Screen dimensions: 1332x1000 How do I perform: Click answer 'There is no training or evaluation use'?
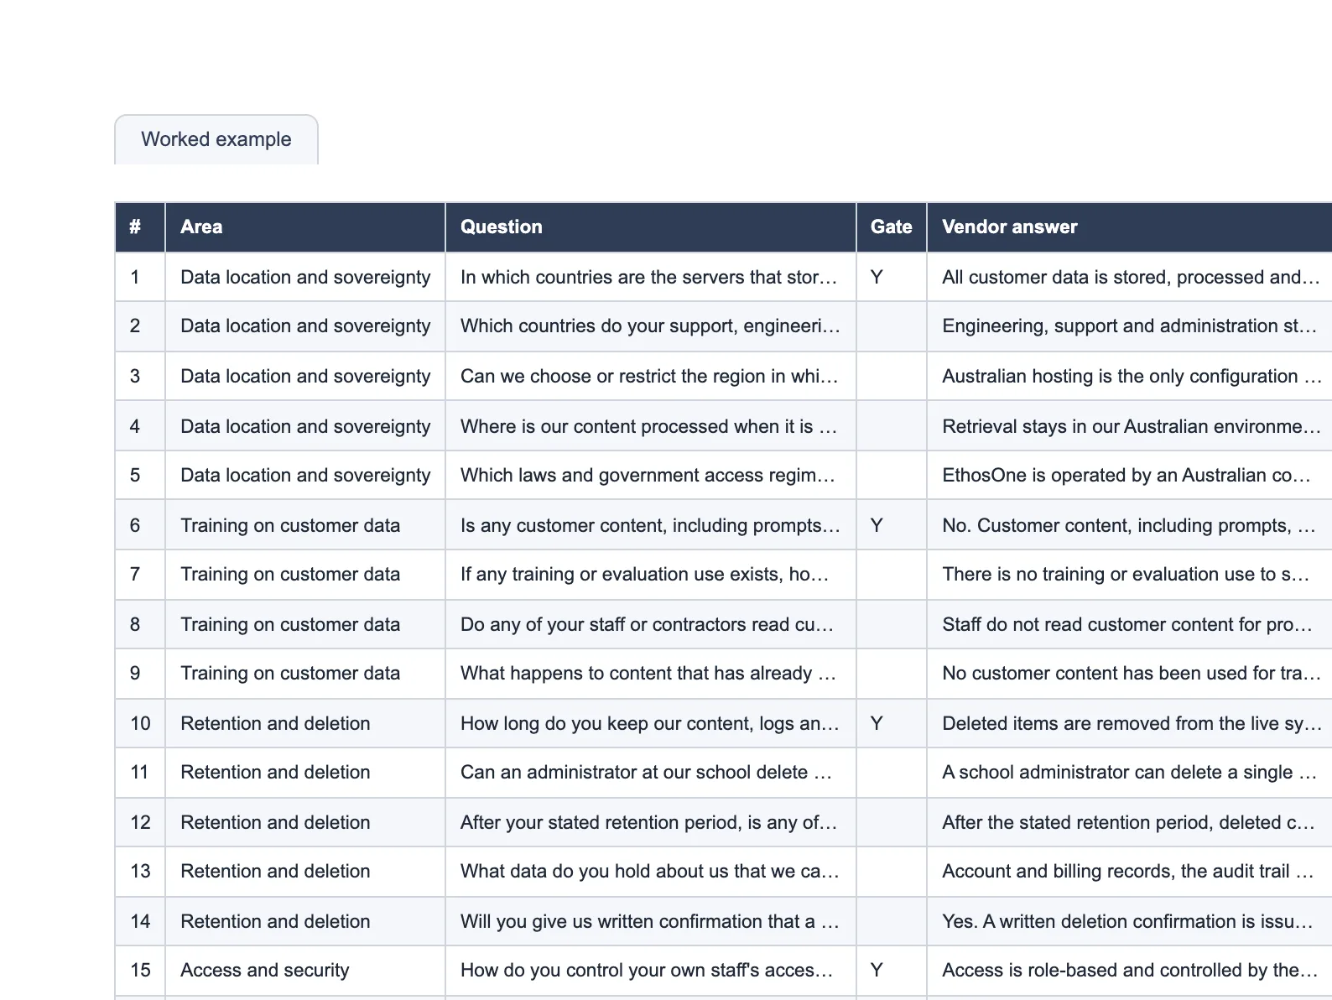coord(1130,575)
